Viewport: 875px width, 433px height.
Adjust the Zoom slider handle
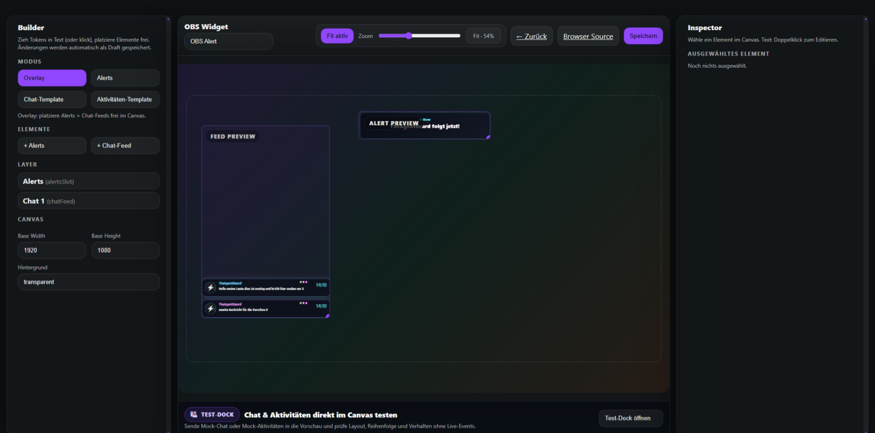409,36
